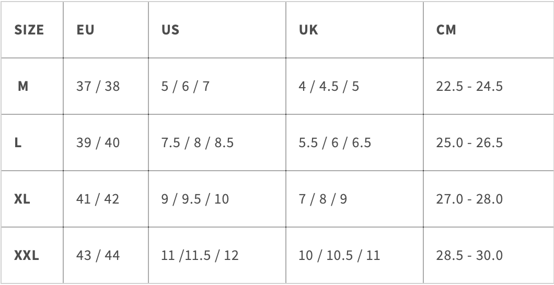
Task: Click the SIZE column header
Action: click(x=29, y=30)
